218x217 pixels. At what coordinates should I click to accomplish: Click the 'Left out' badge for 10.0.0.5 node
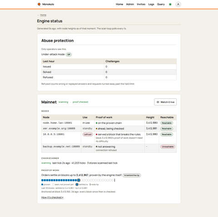click(88, 134)
